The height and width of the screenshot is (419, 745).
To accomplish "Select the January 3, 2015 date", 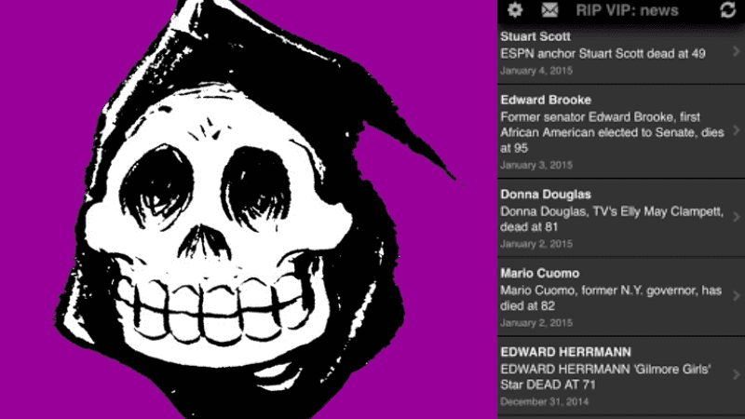I will pyautogui.click(x=536, y=166).
